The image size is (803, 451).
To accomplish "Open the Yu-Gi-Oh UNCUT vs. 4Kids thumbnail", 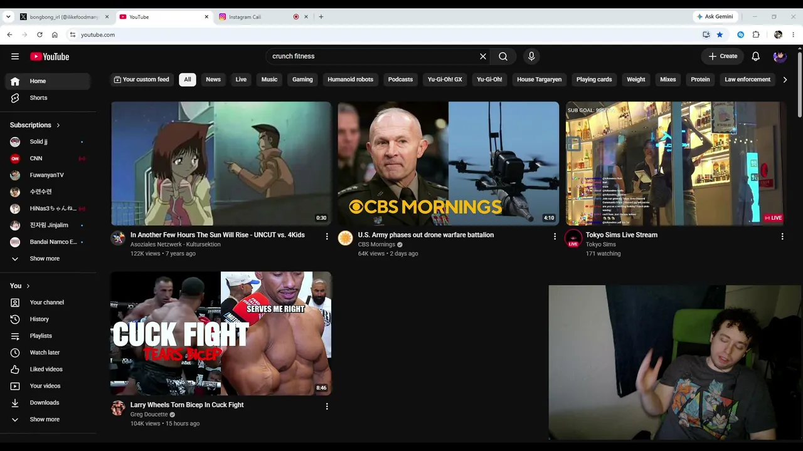I will point(221,163).
